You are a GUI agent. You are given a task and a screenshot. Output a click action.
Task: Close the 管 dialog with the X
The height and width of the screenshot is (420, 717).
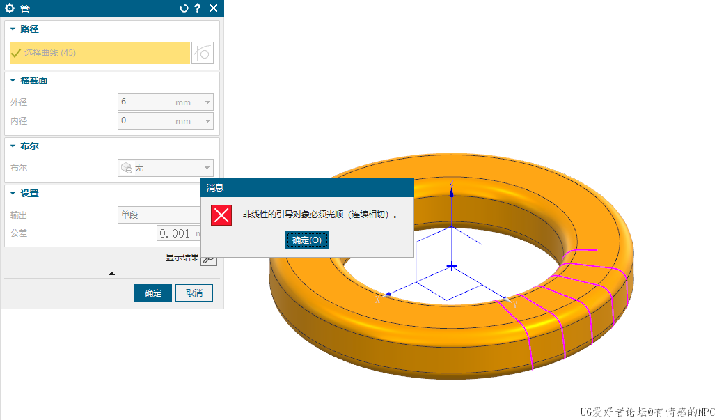(213, 8)
